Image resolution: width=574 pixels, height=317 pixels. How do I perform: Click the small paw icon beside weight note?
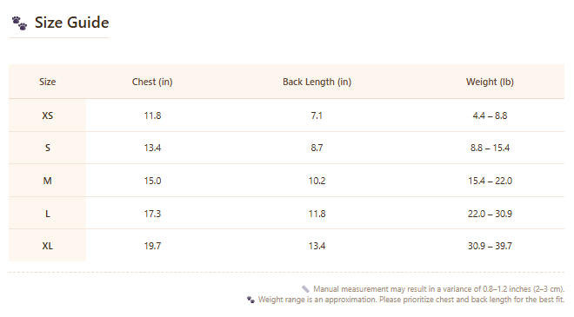(250, 300)
